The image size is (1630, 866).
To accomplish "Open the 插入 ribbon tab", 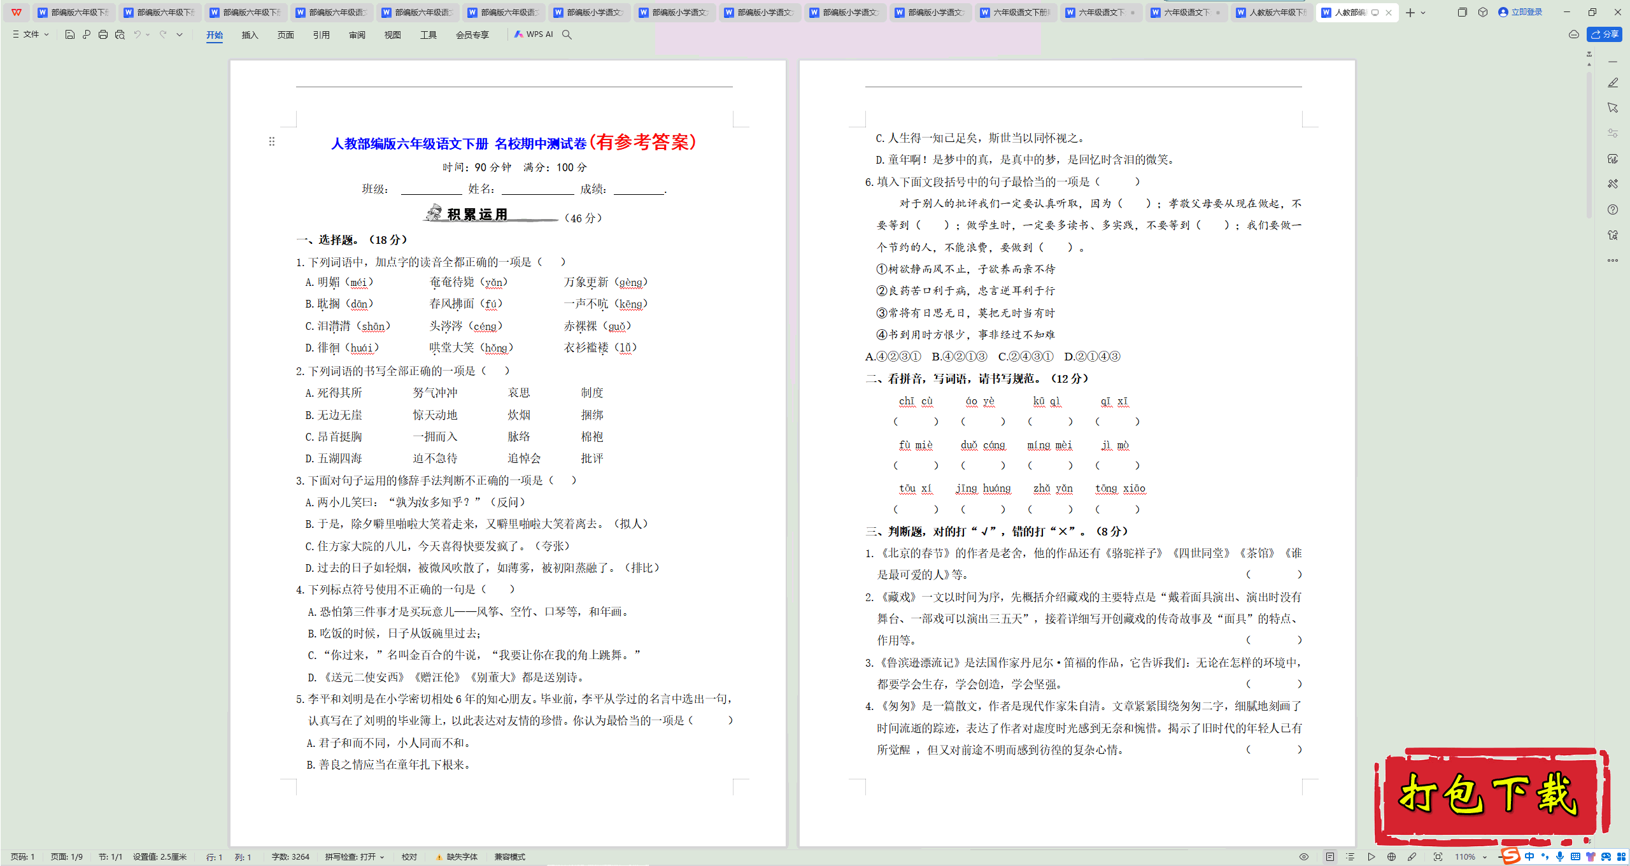I will tap(250, 35).
